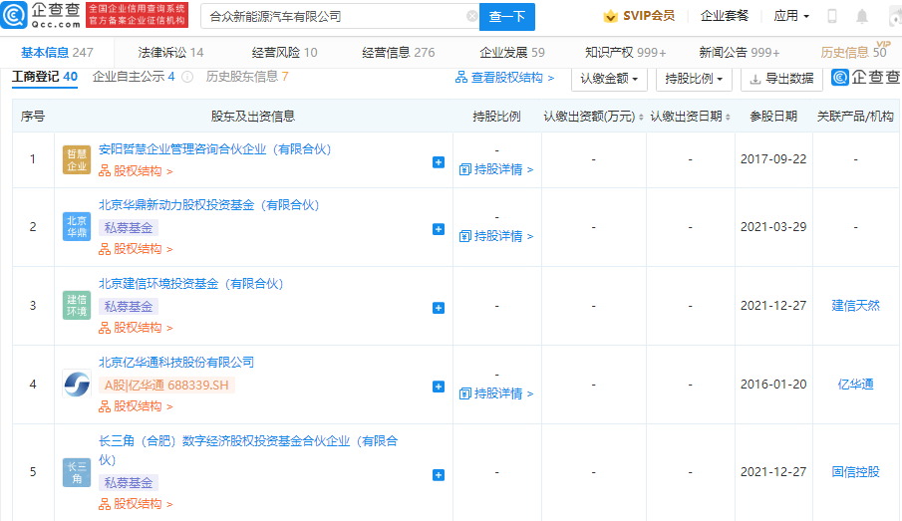Open 持股详情 for 安阳哲慧企业管理咨询合伙企业 row
This screenshot has width=902, height=521.
point(496,169)
